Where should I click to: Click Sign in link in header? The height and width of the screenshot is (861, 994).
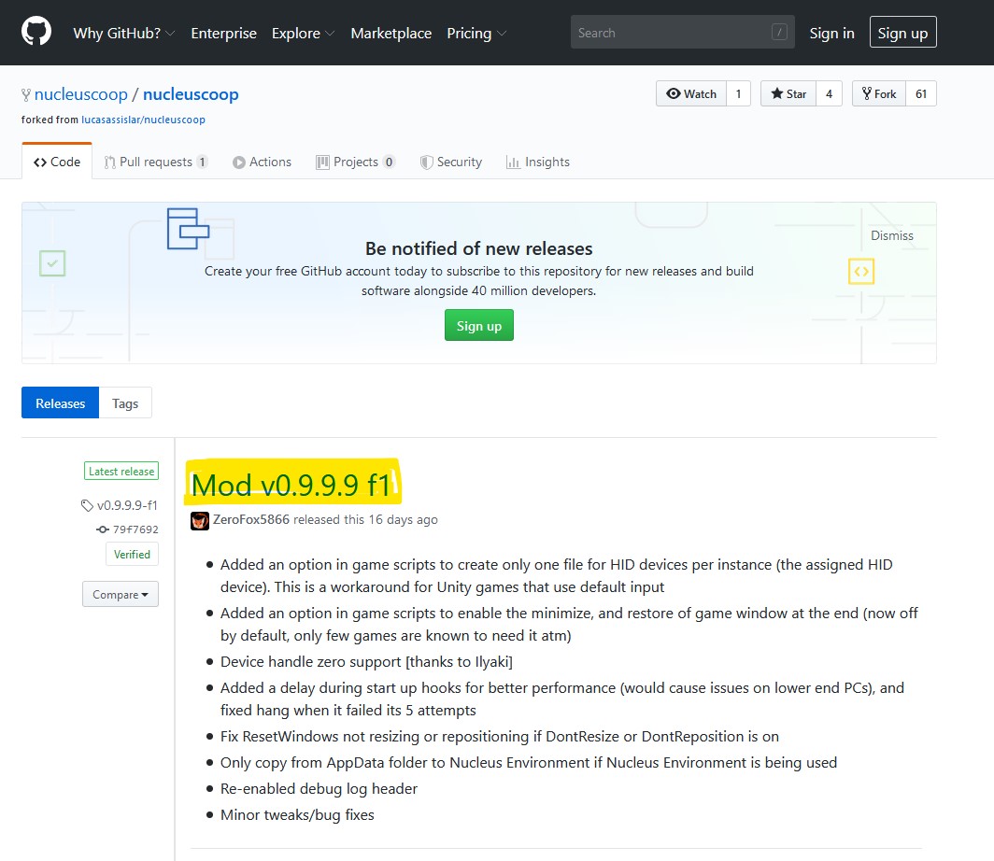831,33
